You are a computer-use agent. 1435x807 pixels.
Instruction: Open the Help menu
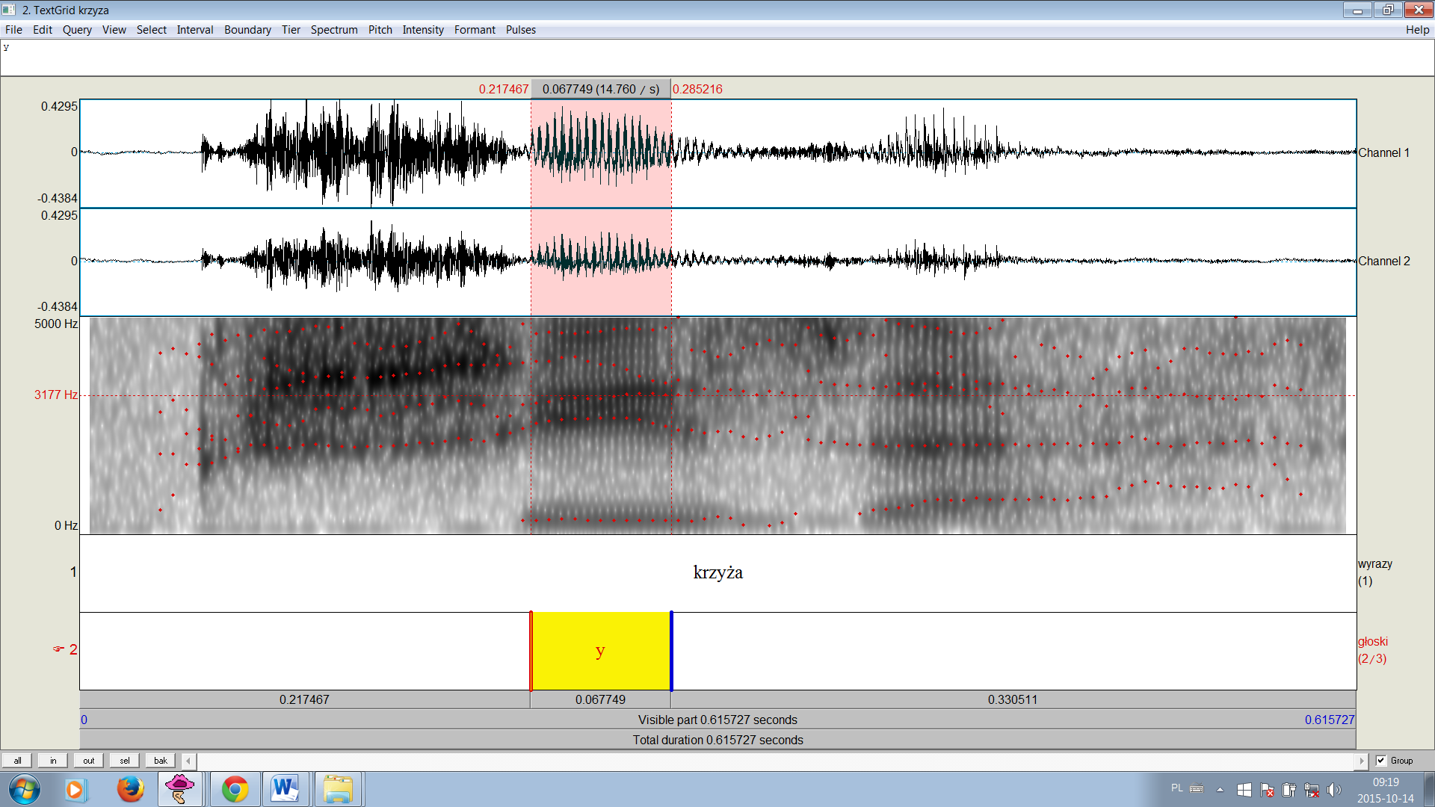point(1417,30)
